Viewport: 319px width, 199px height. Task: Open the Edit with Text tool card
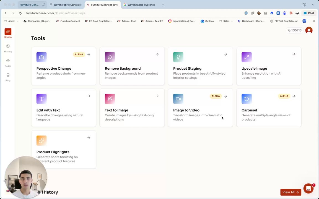(64, 108)
